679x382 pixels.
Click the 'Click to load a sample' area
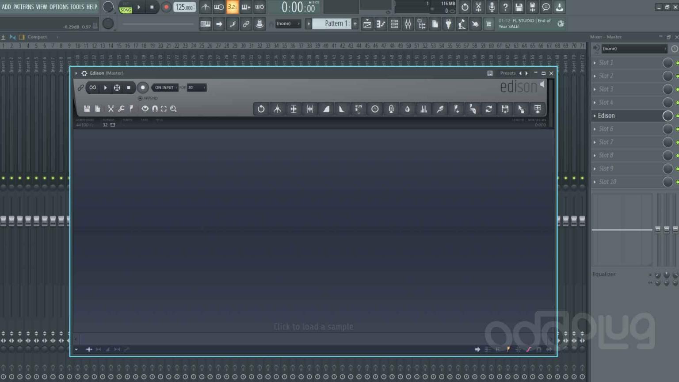(314, 326)
